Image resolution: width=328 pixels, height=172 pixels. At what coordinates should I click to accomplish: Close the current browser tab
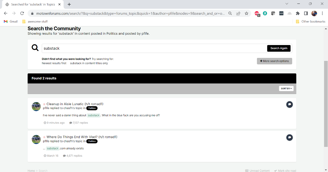tap(60, 4)
